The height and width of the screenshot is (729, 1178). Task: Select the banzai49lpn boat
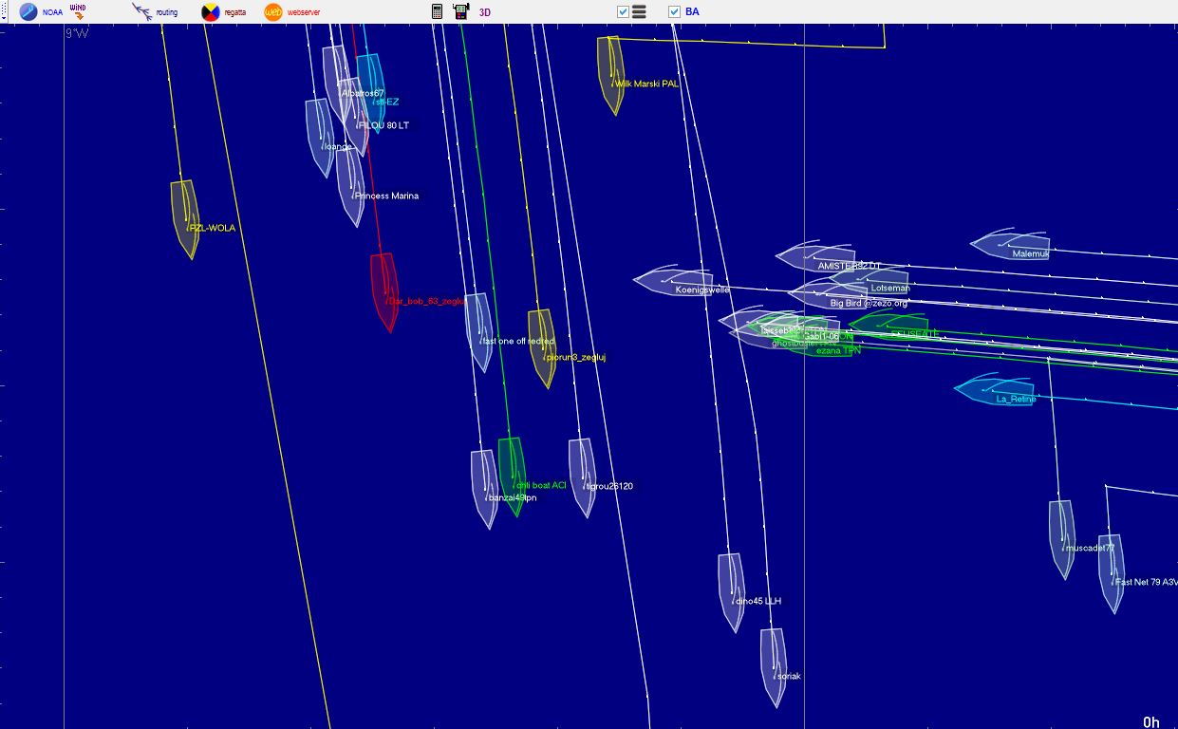click(485, 489)
